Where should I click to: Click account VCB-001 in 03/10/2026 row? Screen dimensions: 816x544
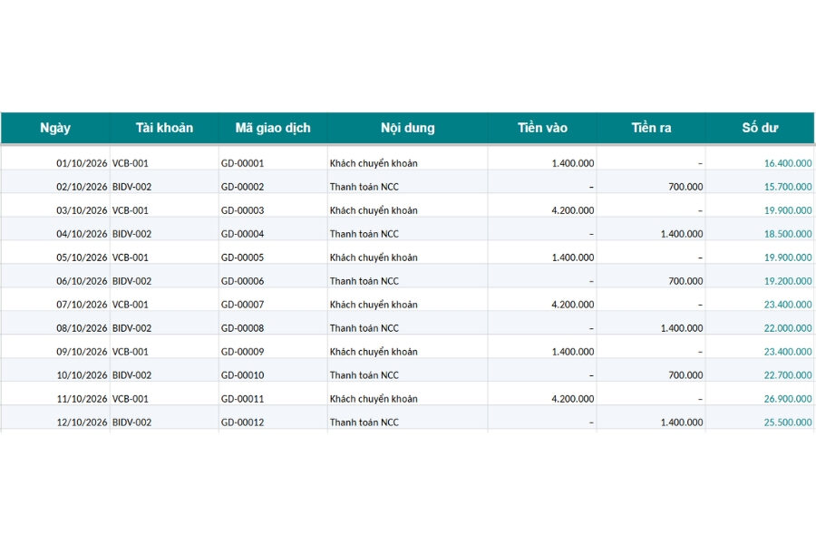click(x=130, y=210)
